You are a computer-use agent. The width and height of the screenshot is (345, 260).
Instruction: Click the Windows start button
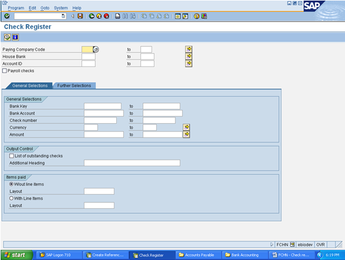tap(17, 255)
